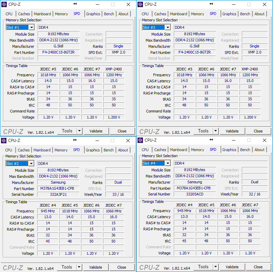Open Bench tab in Slot #3 window

click(245, 14)
